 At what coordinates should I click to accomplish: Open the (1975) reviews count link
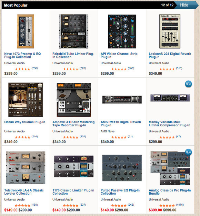(x=180, y=205)
